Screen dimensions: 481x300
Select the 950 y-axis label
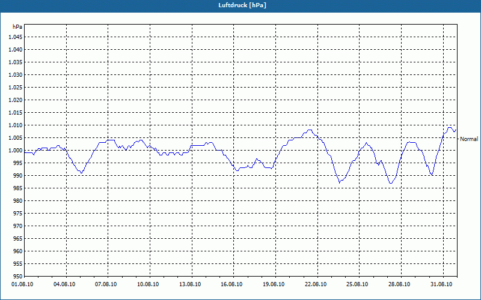(18, 276)
